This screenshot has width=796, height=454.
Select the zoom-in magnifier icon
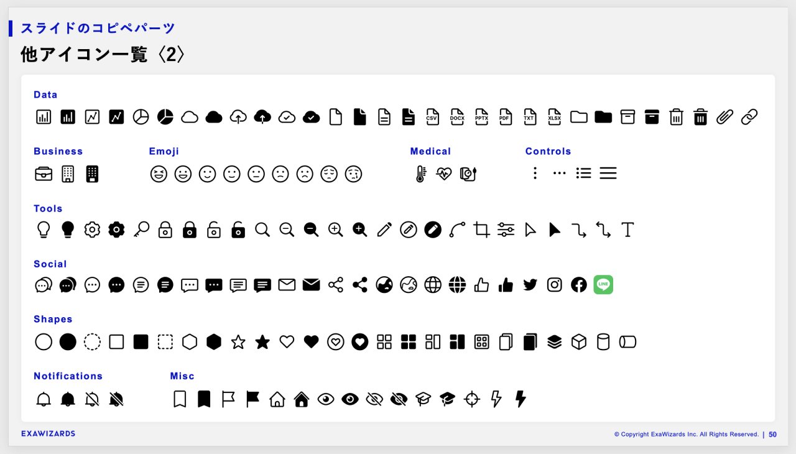(335, 229)
